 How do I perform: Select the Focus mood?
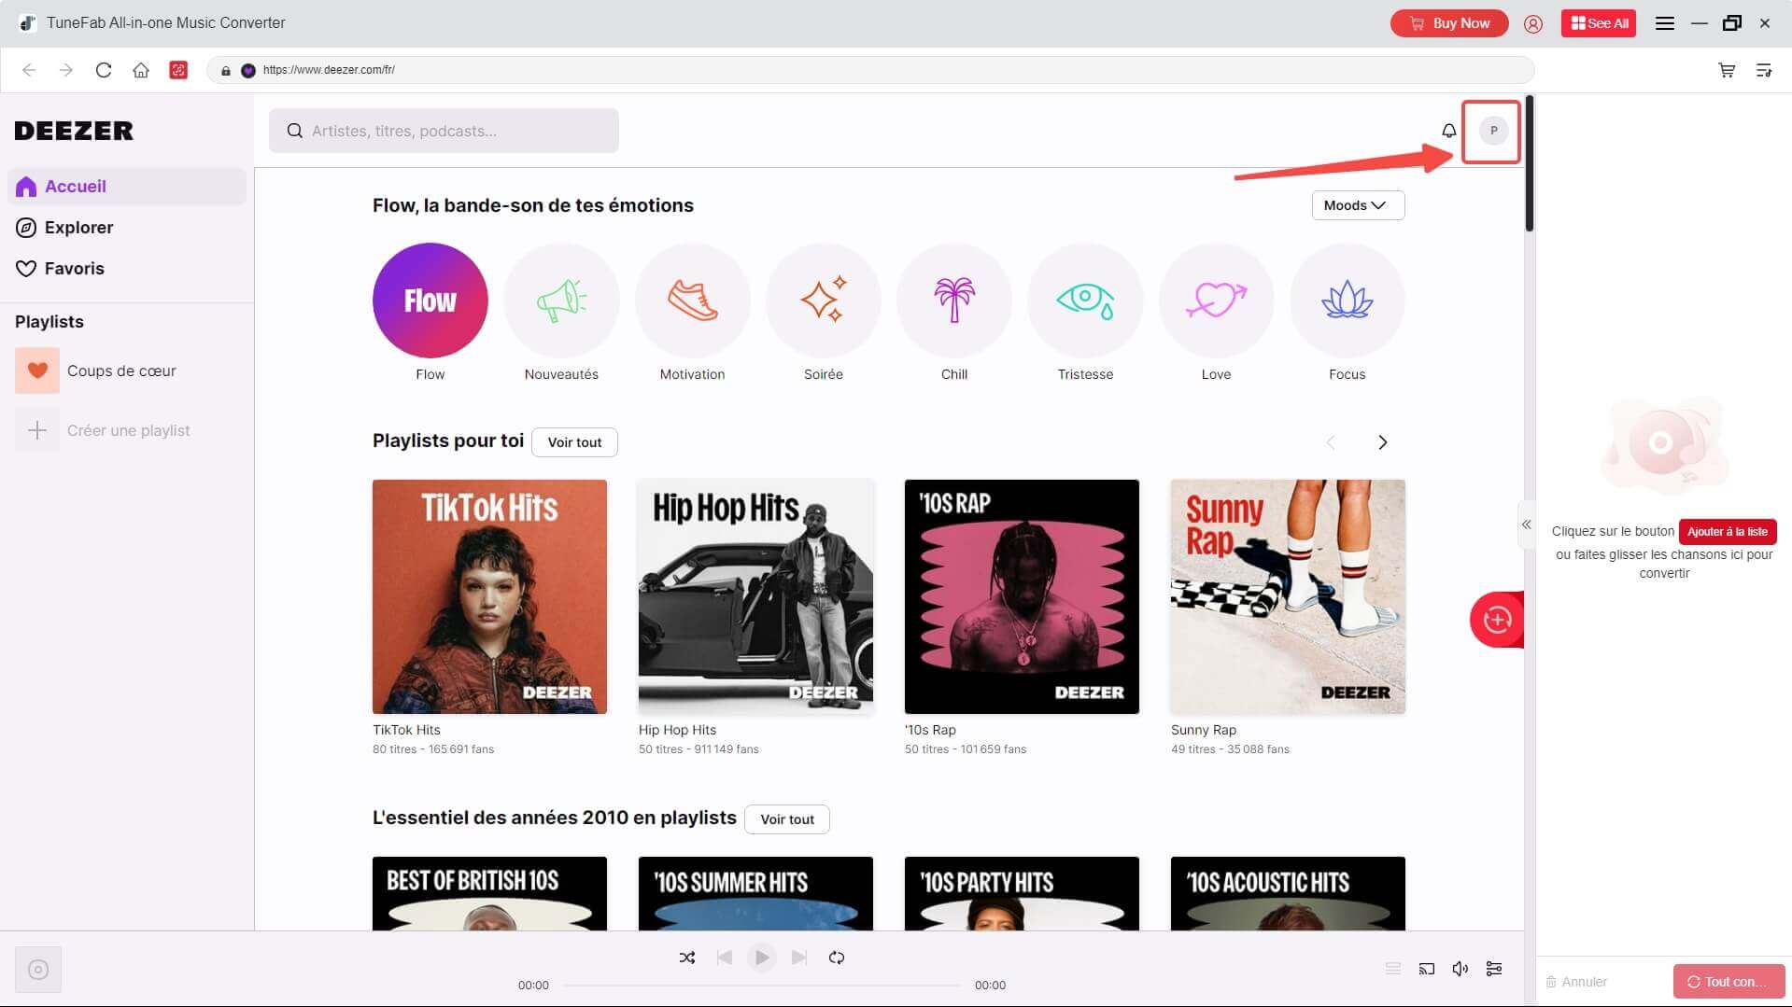coord(1347,301)
